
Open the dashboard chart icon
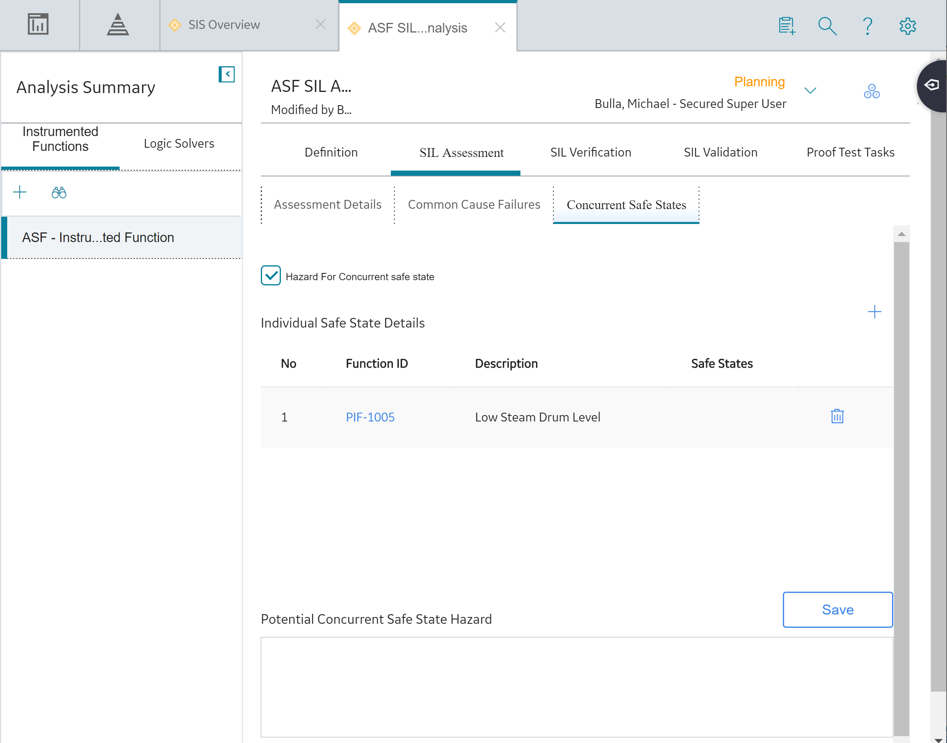pos(38,24)
